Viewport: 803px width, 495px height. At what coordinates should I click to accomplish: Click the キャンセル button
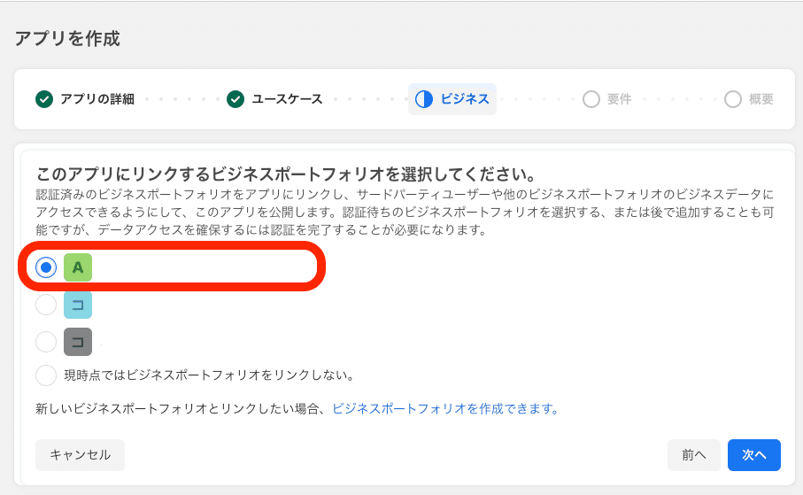(x=80, y=455)
